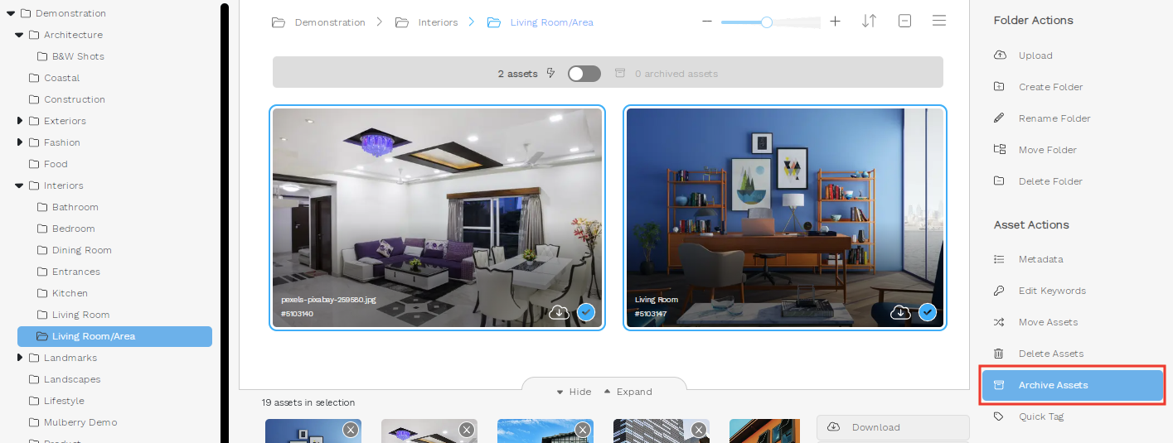Image resolution: width=1173 pixels, height=443 pixels.
Task: Click the Move Assets shuffle icon
Action: [999, 322]
